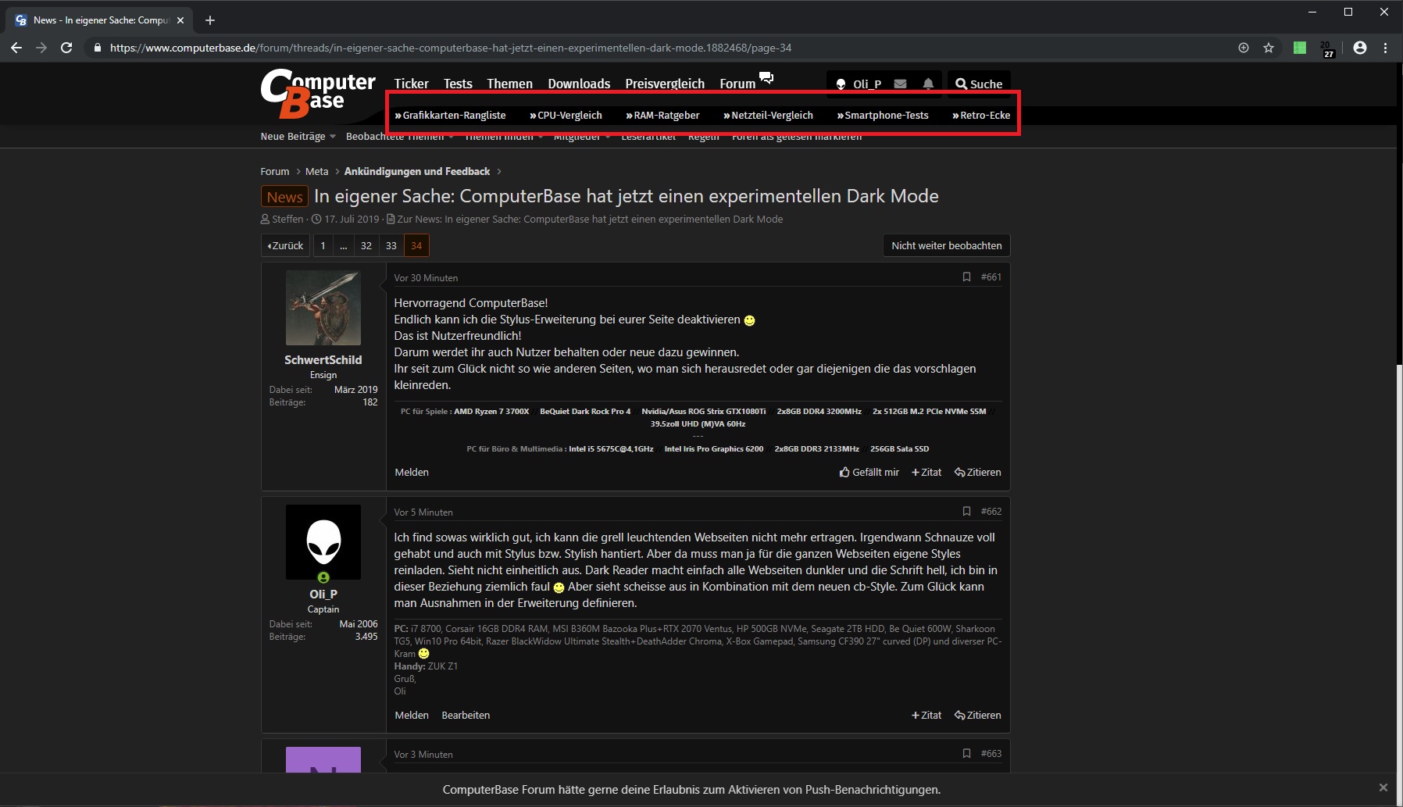Image resolution: width=1403 pixels, height=807 pixels.
Task: Click Ankündigungen und Feedback breadcrumb
Action: coord(417,171)
